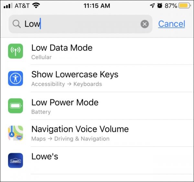Tap the Wi-Fi status icon

point(36,5)
